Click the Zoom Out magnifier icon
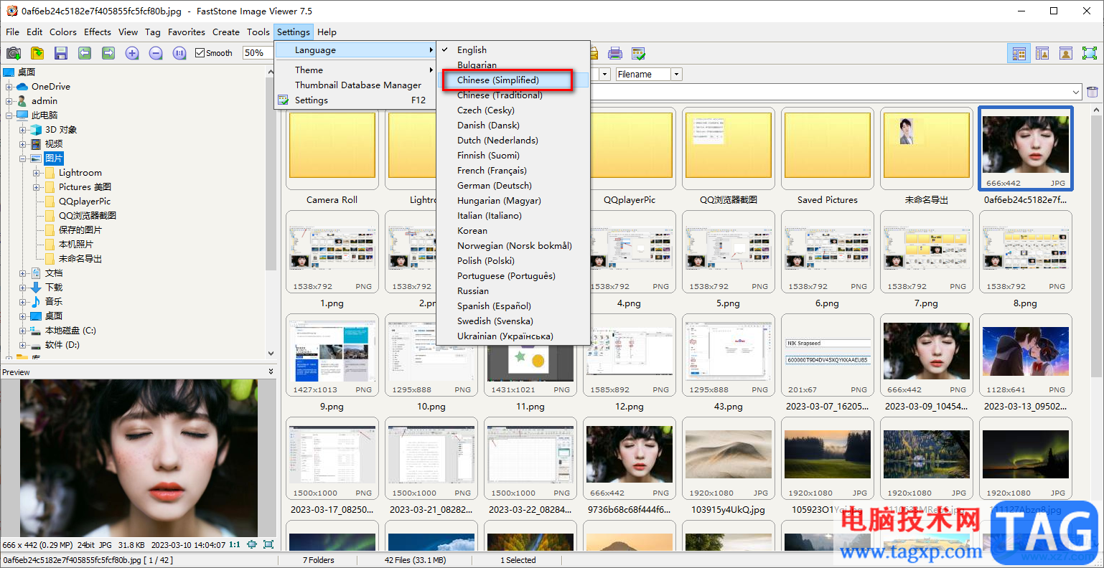Viewport: 1104px width, 568px height. tap(156, 53)
